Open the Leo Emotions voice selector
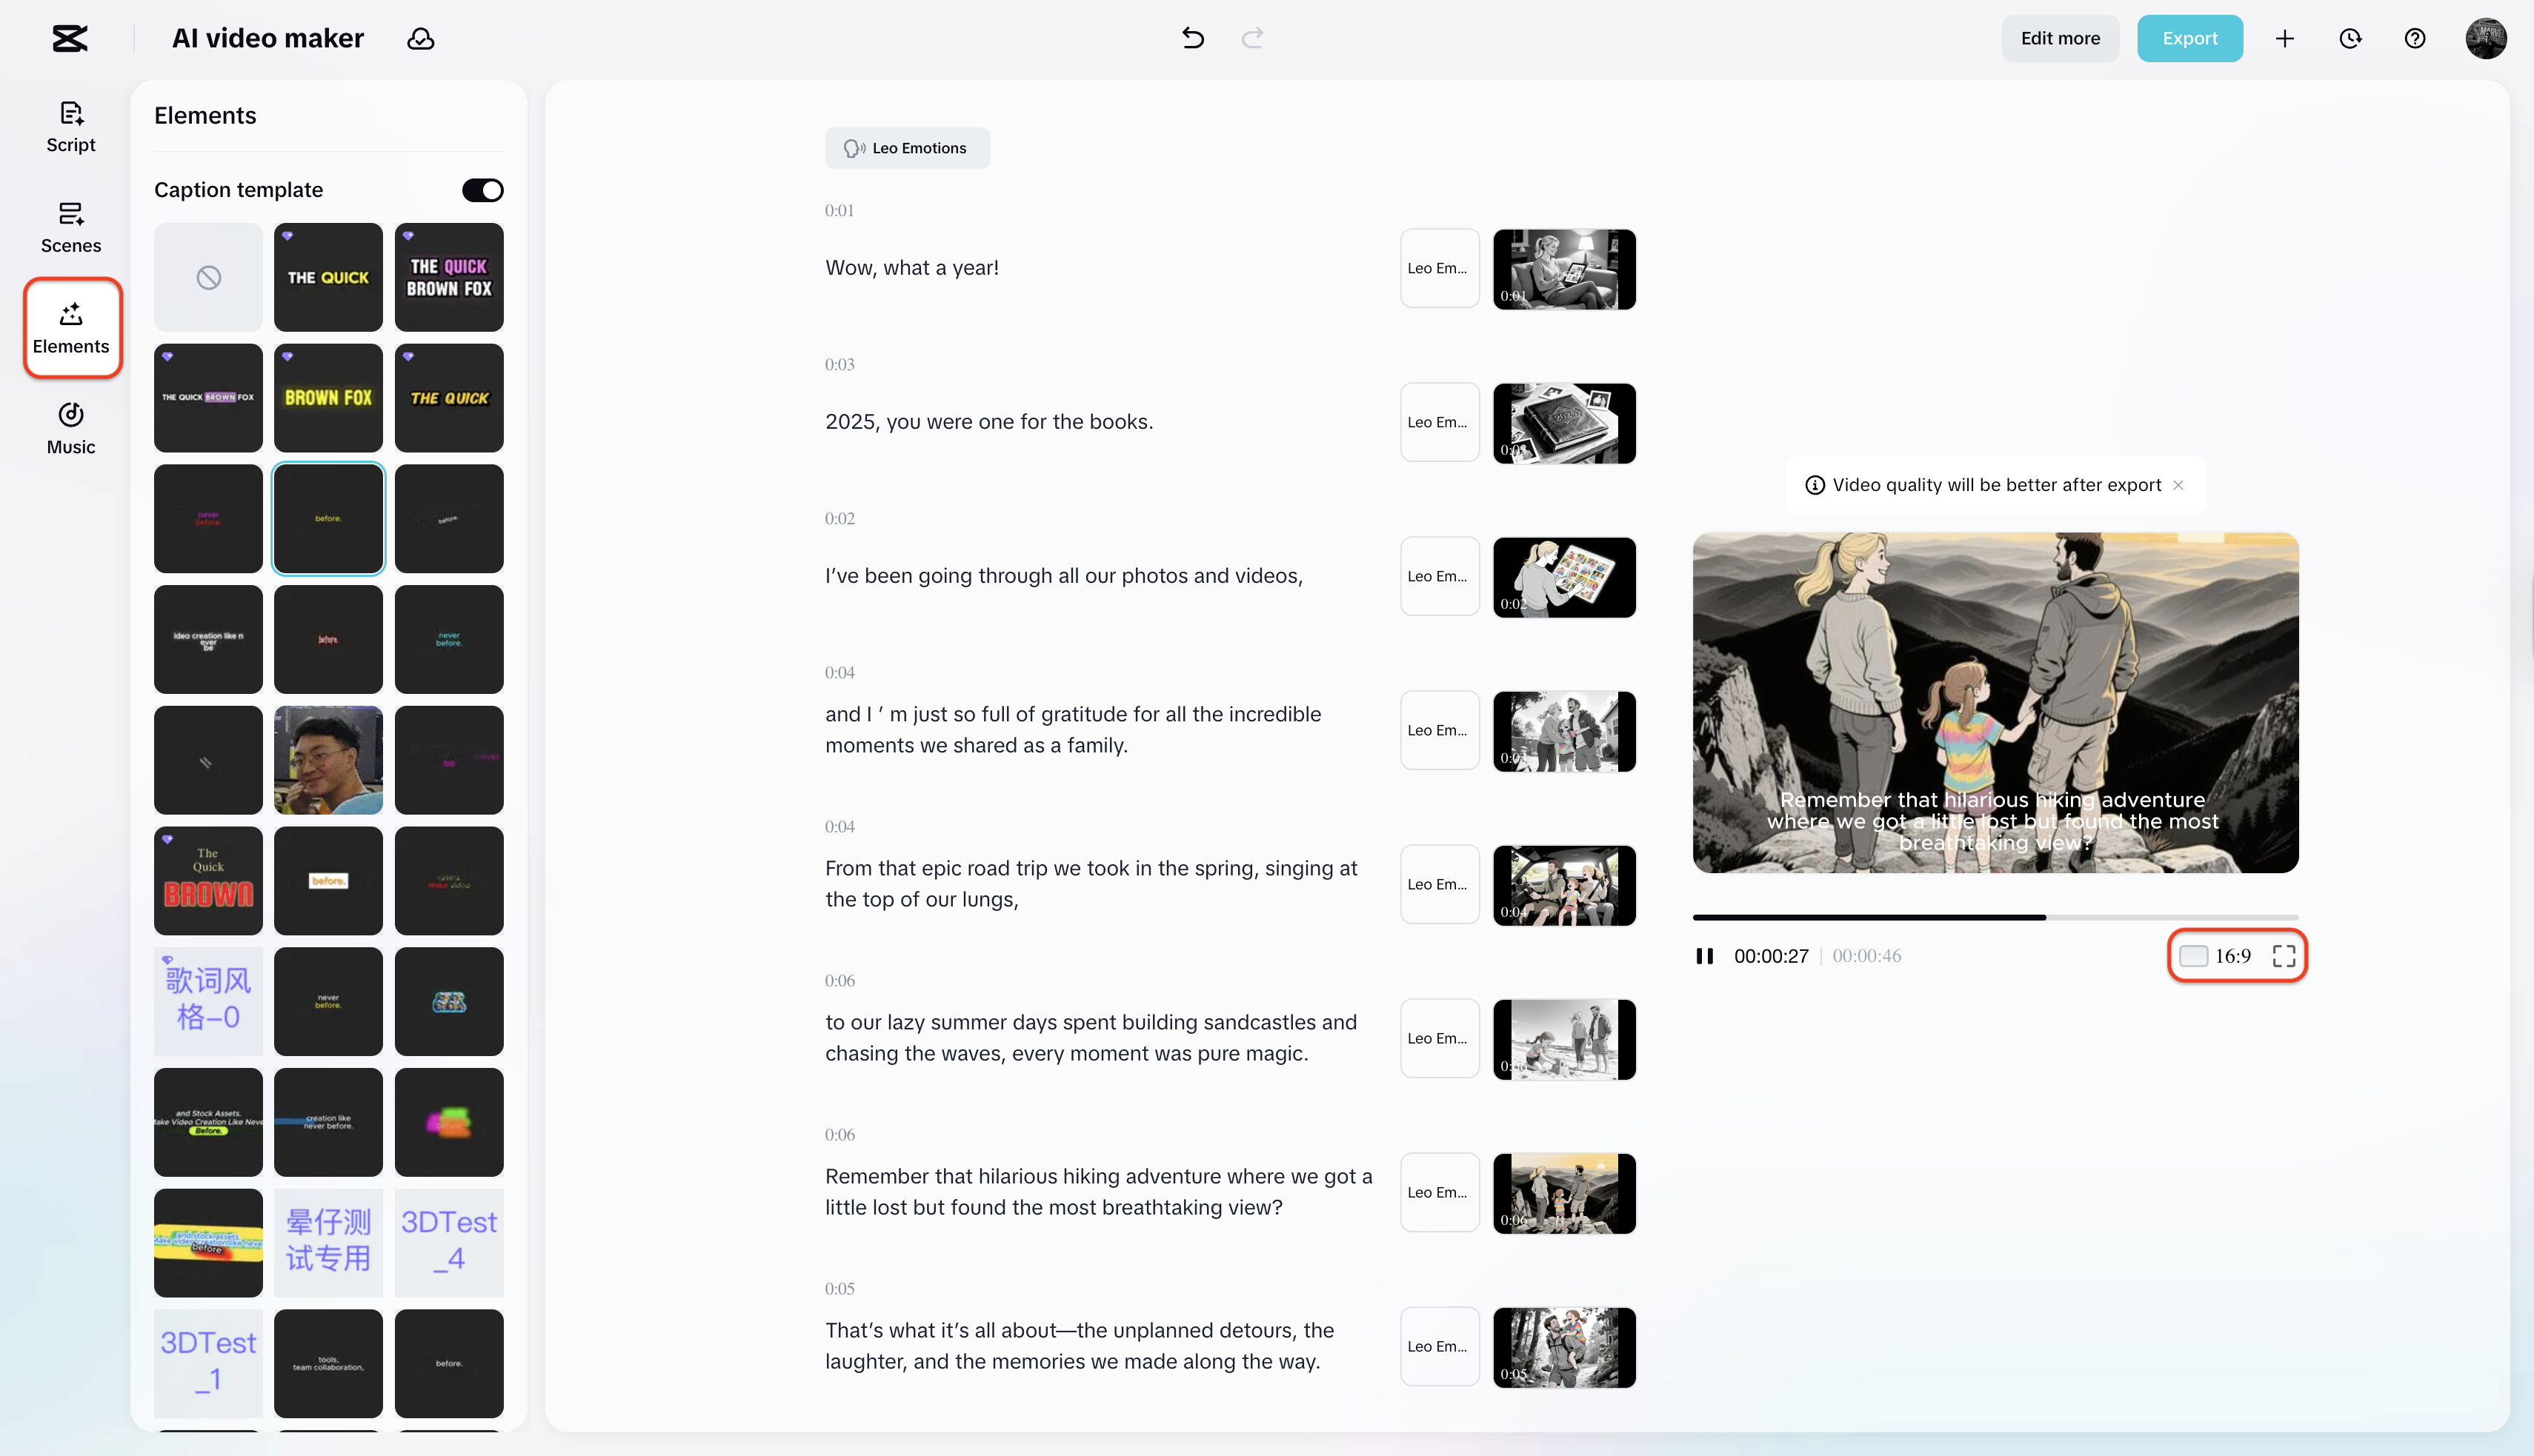 [x=906, y=147]
